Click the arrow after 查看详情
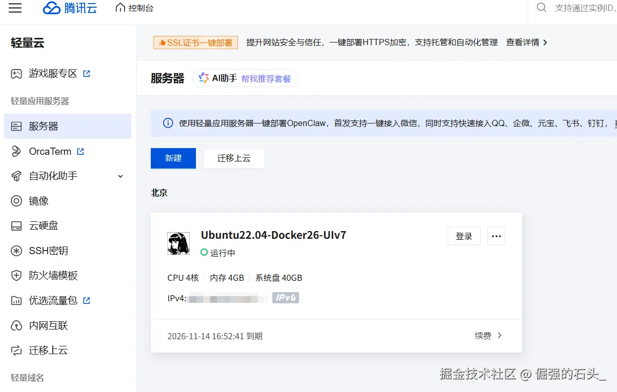The width and height of the screenshot is (617, 392). tap(545, 43)
